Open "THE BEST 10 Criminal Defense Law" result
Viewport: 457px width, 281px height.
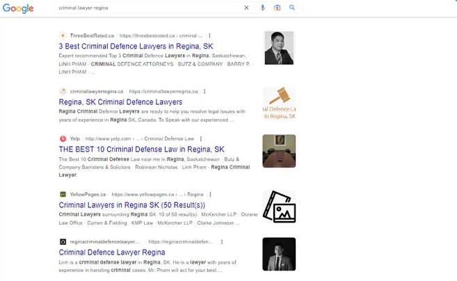point(141,149)
